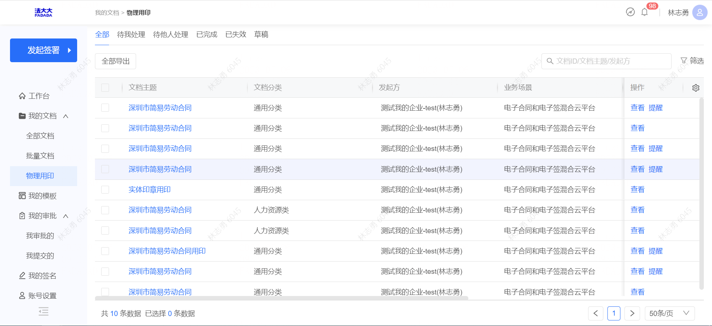Viewport: 712px width, 326px height.
Task: Select 物理用印 in sidebar
Action: pos(43,176)
